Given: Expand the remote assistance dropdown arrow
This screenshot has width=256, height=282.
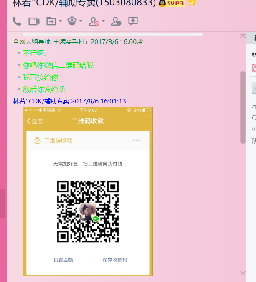Looking at the screenshot, I should coord(81,21).
